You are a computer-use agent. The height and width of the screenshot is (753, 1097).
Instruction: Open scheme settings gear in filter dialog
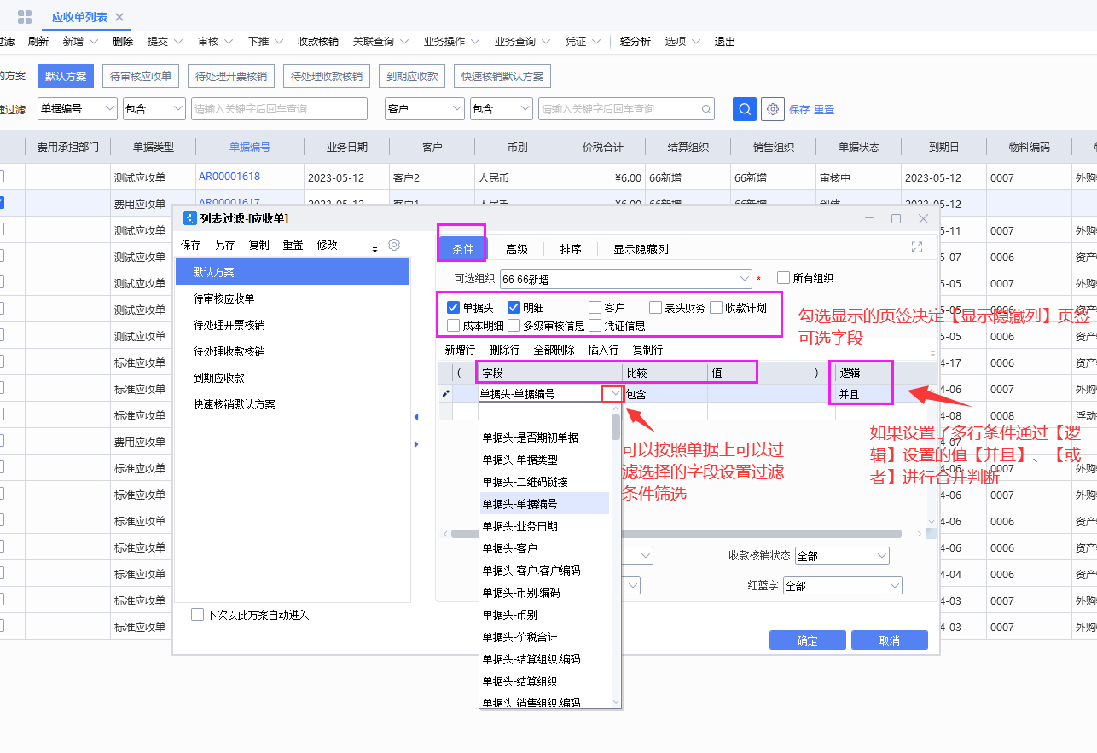click(x=394, y=245)
